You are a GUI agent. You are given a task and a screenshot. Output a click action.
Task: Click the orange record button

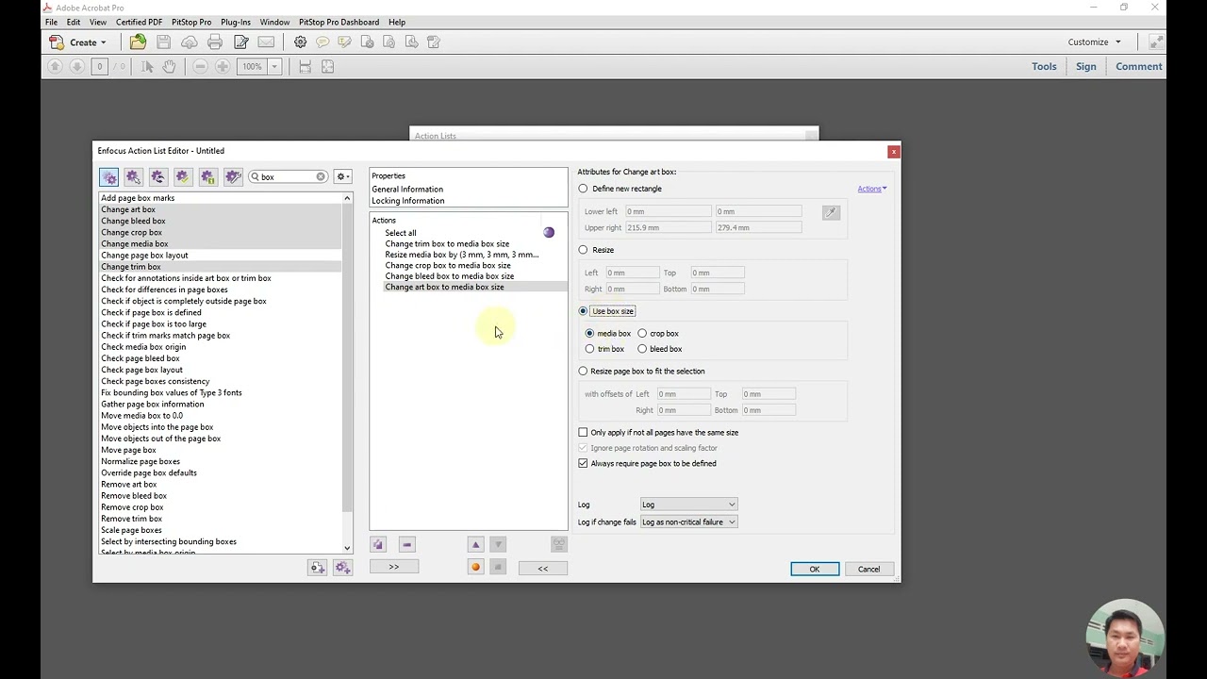[x=476, y=567]
